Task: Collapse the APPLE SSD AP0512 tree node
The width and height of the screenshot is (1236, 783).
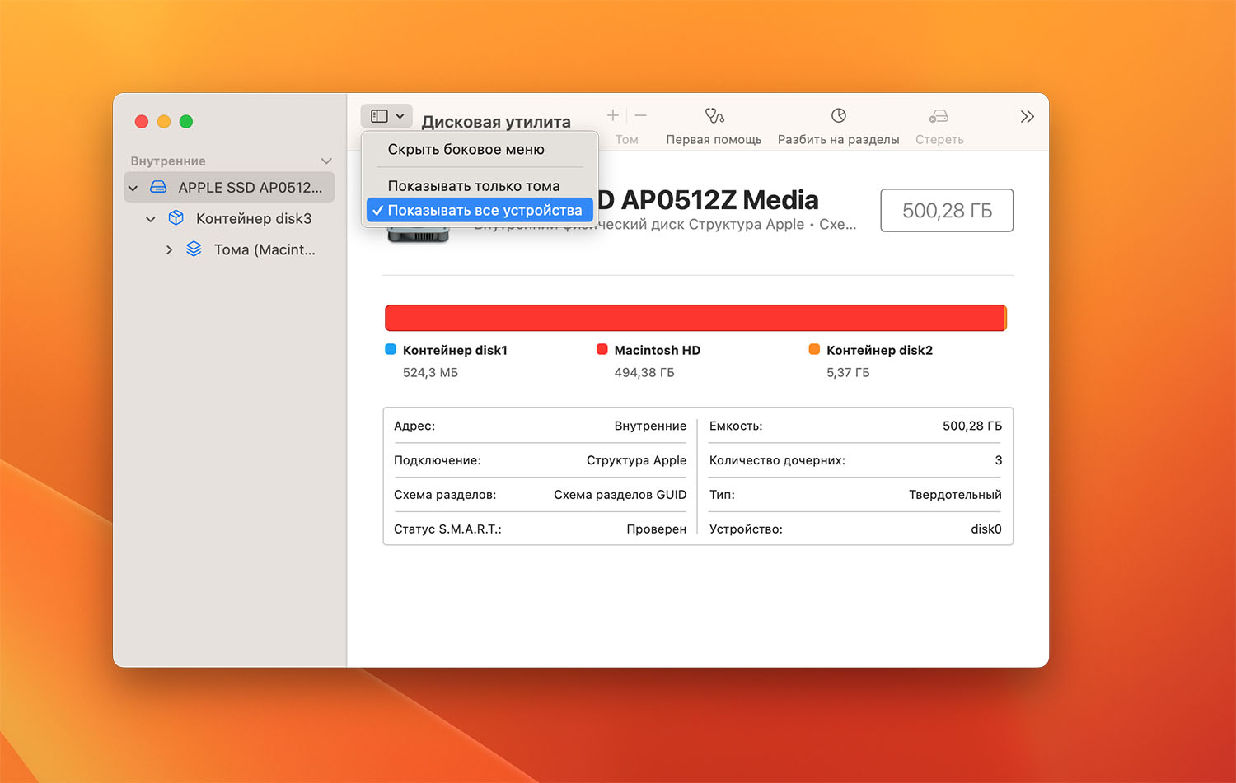Action: tap(133, 188)
